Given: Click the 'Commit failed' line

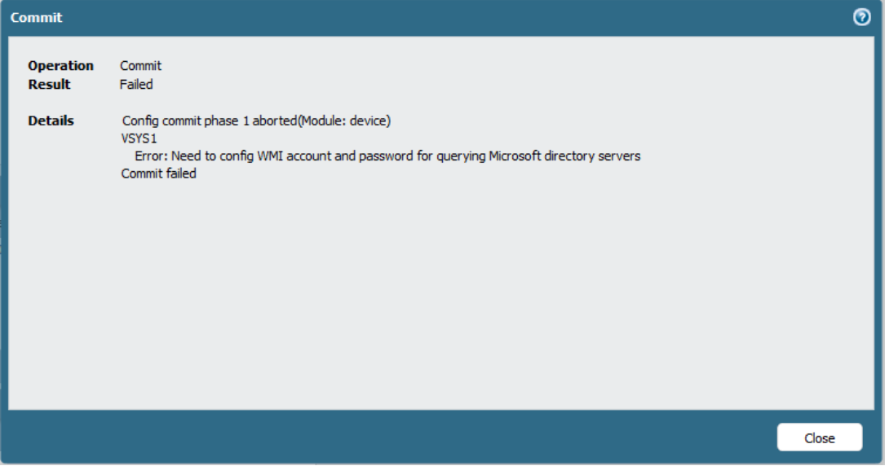Looking at the screenshot, I should pyautogui.click(x=159, y=174).
